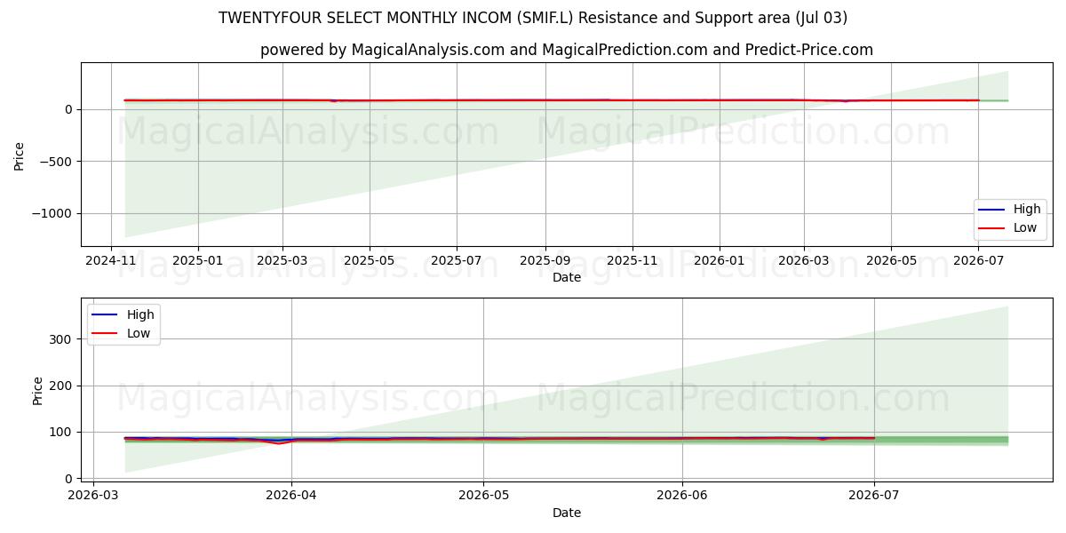Click the '2025-07' x-axis tick label

click(x=457, y=261)
